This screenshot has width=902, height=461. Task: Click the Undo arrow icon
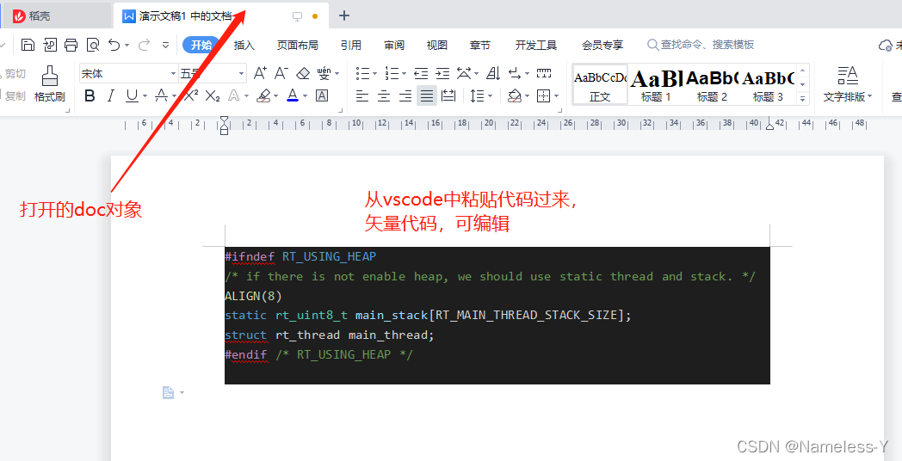tap(114, 45)
